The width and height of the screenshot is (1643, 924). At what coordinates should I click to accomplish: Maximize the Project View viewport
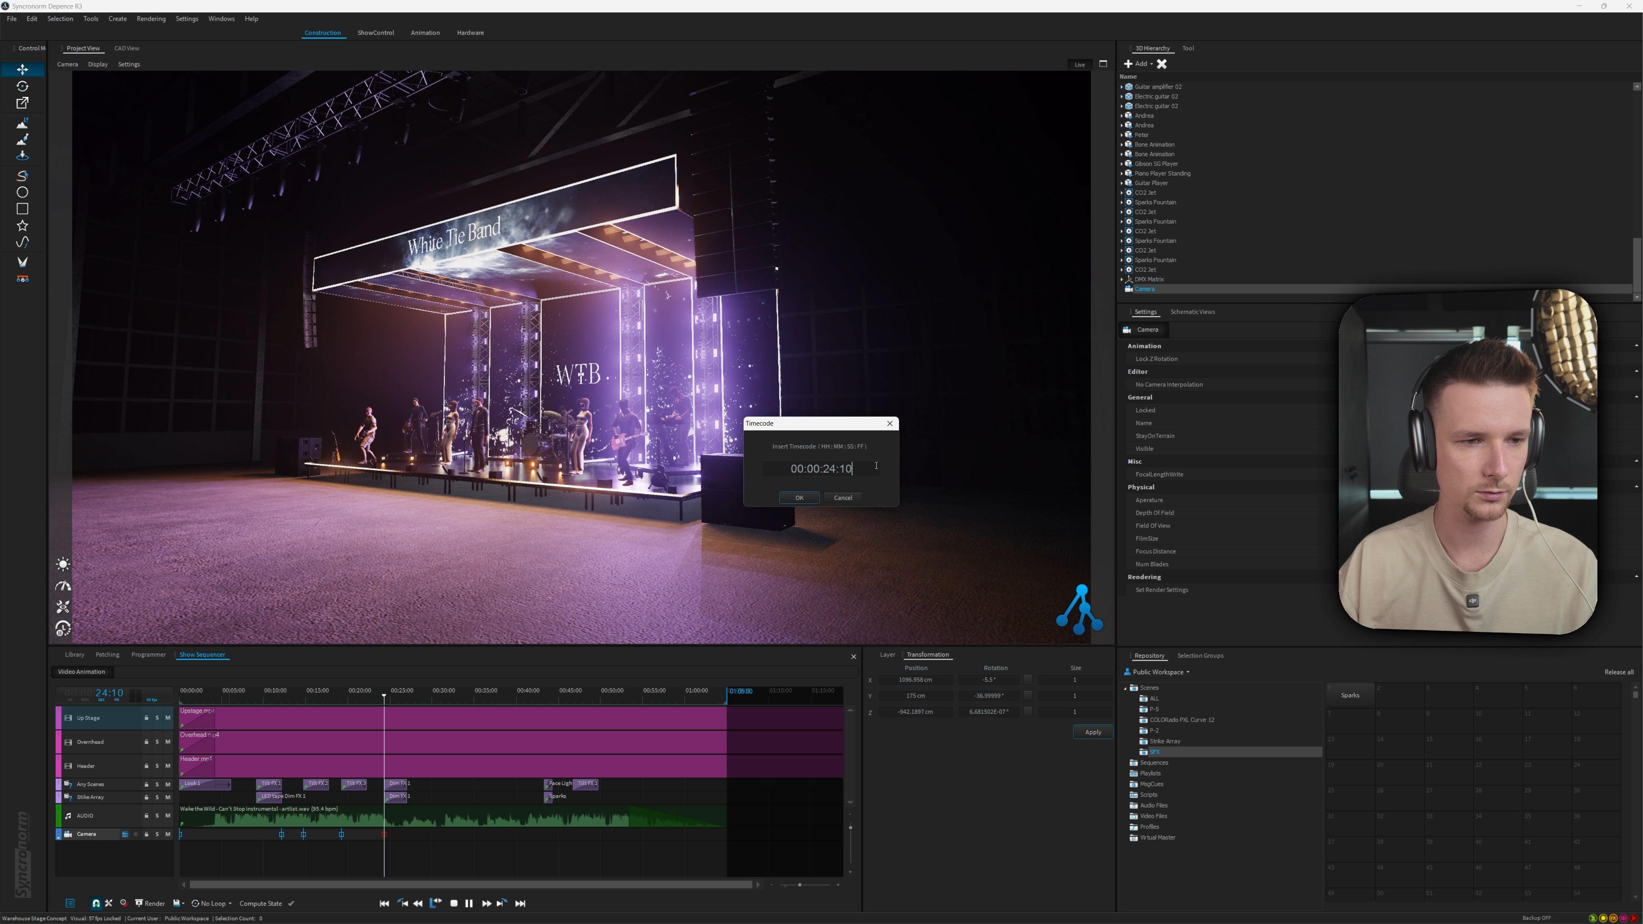point(1103,64)
